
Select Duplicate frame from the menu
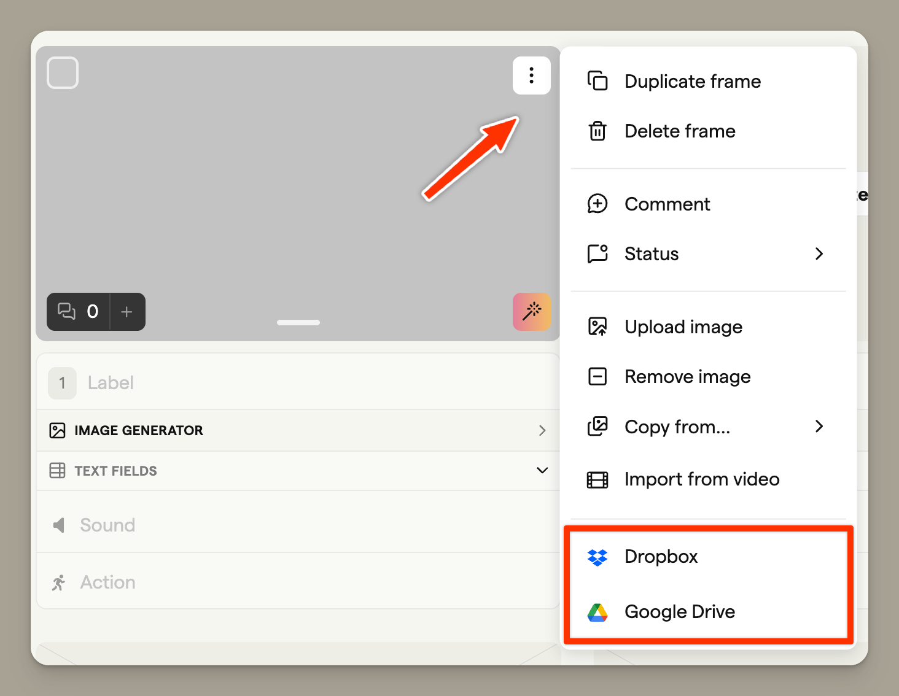[x=692, y=82]
